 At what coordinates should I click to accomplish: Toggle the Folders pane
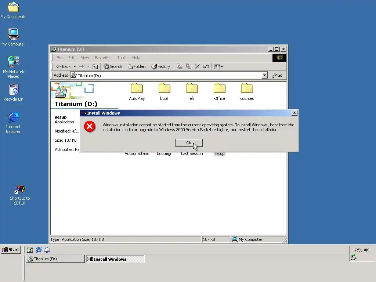click(x=137, y=66)
